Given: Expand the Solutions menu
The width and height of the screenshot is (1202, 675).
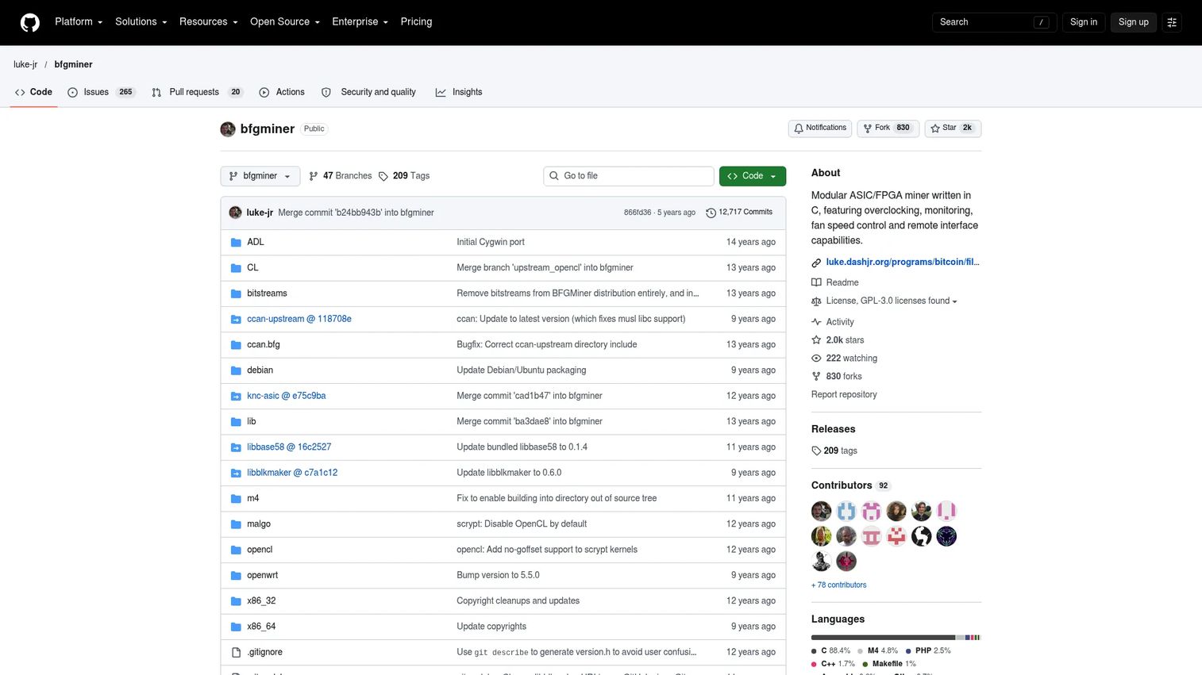Looking at the screenshot, I should click(141, 22).
